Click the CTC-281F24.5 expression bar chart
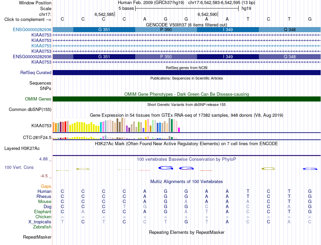This screenshot has width=321, height=245. pyautogui.click(x=116, y=137)
